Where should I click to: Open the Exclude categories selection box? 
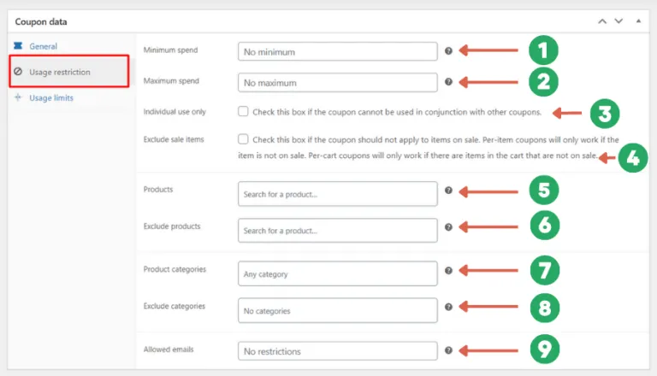338,310
